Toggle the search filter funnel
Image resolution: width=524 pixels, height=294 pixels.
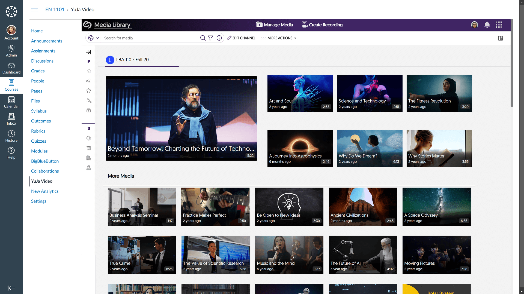[210, 38]
